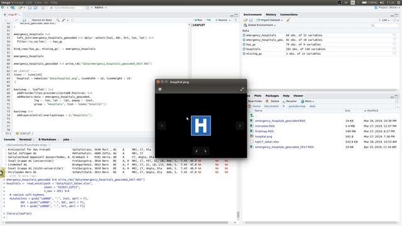The image size is (402, 226).
Task: Expand the has_gc data object
Action: tap(244, 45)
